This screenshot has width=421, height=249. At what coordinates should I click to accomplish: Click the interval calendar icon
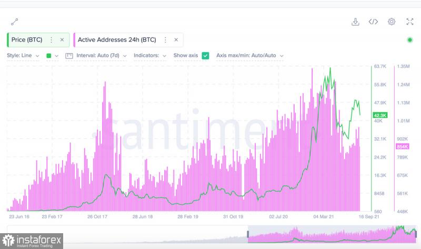click(69, 56)
